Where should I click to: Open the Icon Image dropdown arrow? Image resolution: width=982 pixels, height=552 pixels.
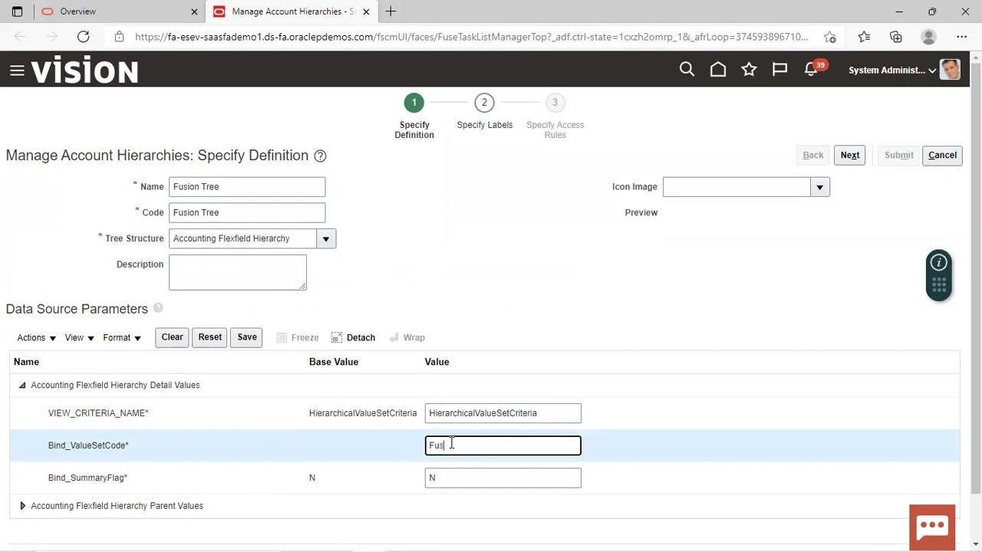tap(819, 187)
